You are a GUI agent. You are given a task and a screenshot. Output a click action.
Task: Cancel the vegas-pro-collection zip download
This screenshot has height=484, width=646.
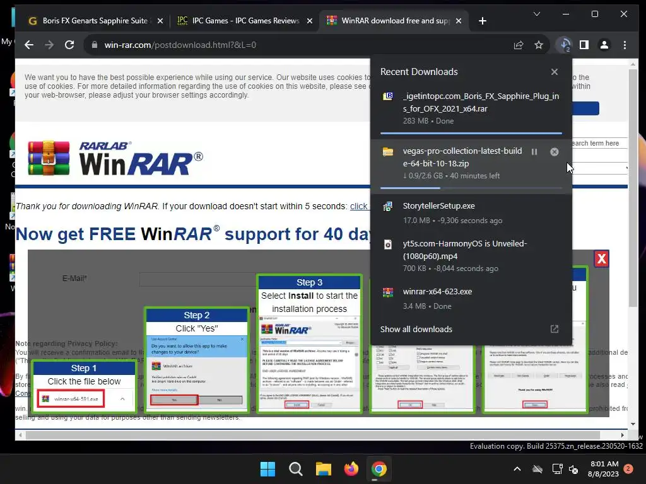(x=555, y=152)
